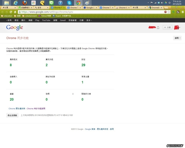The height and width of the screenshot is (148, 185).
Task: Launch Internet Explorer from the taskbar
Action: coord(15,3)
